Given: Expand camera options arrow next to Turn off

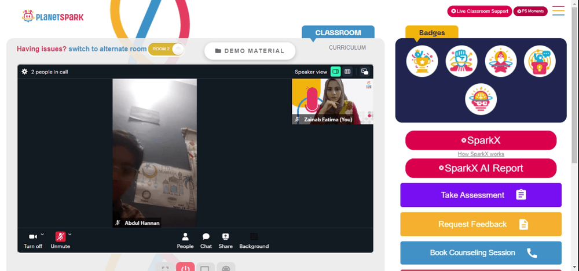Looking at the screenshot, I should click(x=42, y=234).
